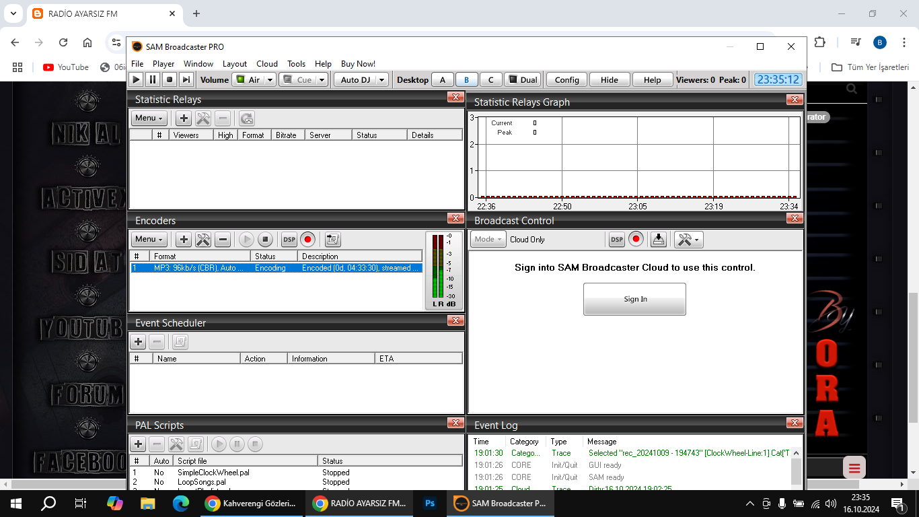Open the Auto DJ dropdown arrow
Screen dimensions: 919x517
(382, 79)
